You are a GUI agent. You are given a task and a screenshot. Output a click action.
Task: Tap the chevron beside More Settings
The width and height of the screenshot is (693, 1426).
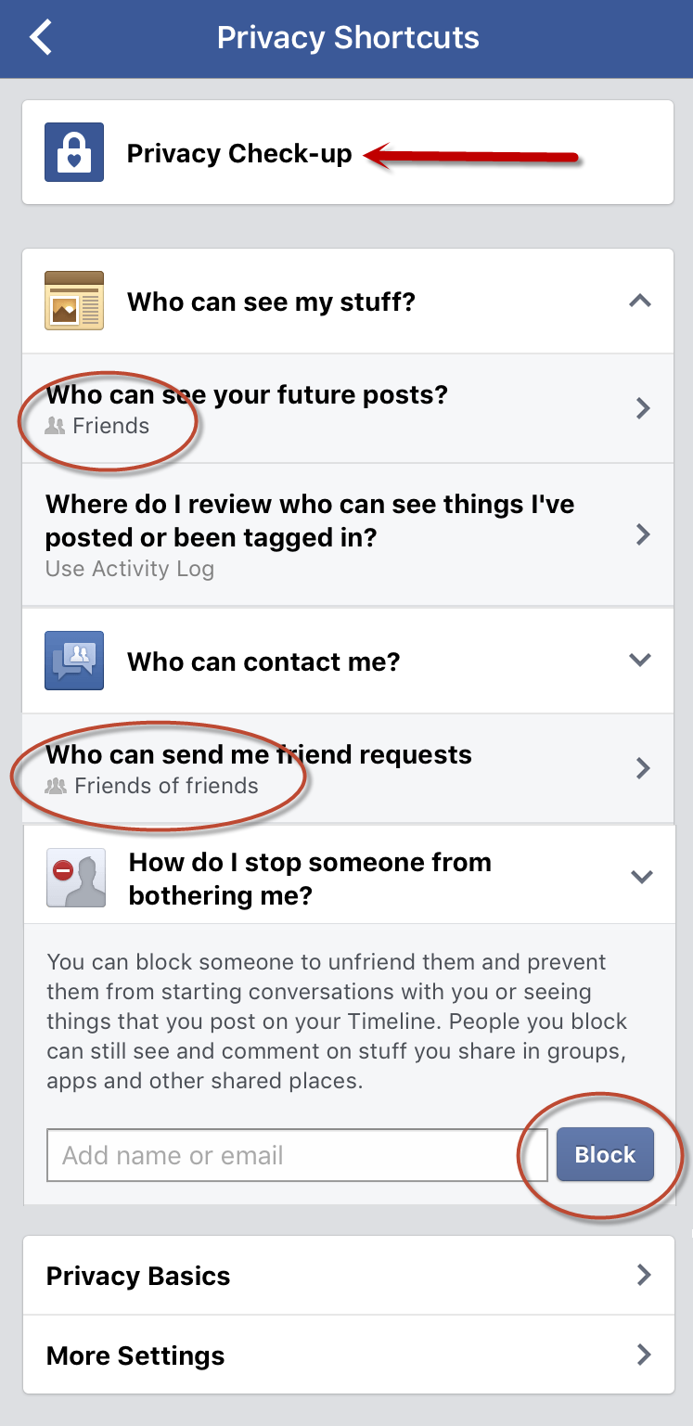(644, 1355)
